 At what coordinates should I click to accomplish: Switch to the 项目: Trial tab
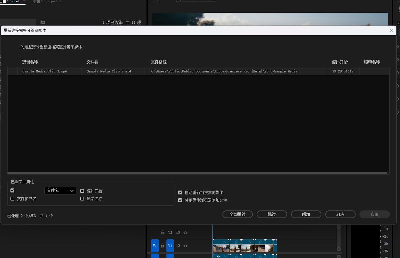coord(10,1)
